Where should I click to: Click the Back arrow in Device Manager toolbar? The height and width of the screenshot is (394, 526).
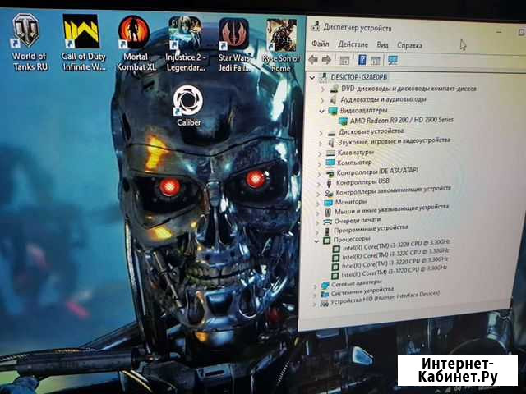(313, 60)
